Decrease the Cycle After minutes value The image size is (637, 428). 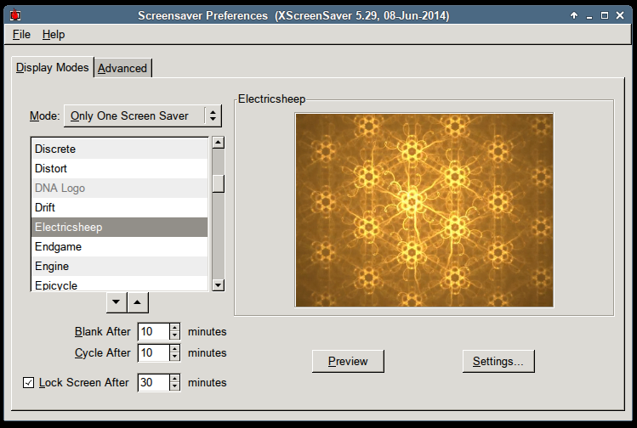(174, 357)
